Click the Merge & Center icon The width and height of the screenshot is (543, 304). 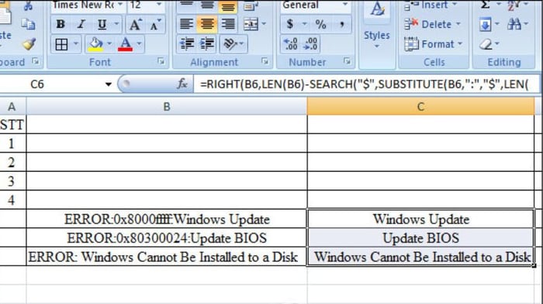click(x=251, y=24)
